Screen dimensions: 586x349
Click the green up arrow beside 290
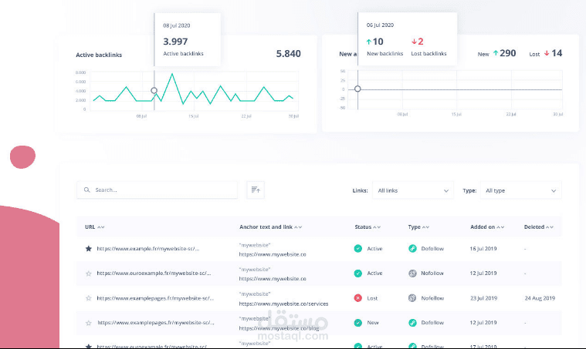tap(496, 53)
